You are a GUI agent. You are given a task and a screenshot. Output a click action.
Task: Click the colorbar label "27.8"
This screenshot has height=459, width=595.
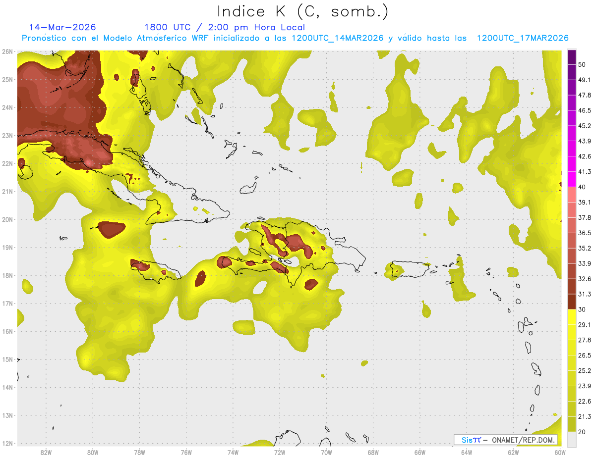(x=585, y=340)
